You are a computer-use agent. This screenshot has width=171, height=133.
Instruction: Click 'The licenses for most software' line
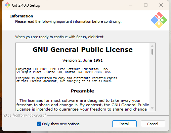click(x=80, y=101)
